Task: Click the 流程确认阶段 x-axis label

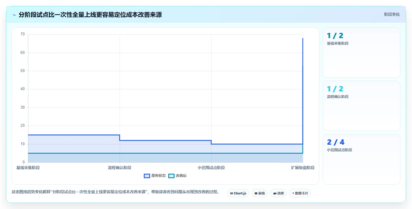Action: 120,168
